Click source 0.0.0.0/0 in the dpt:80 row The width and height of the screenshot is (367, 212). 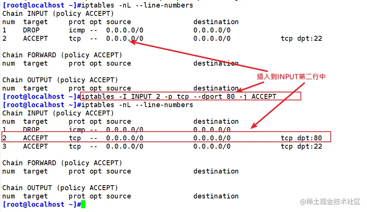pyautogui.click(x=125, y=138)
